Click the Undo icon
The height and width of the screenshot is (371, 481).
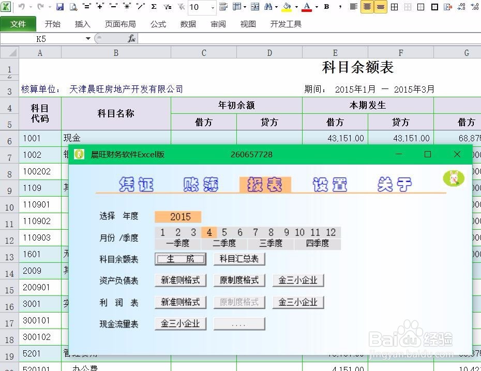[x=21, y=7]
